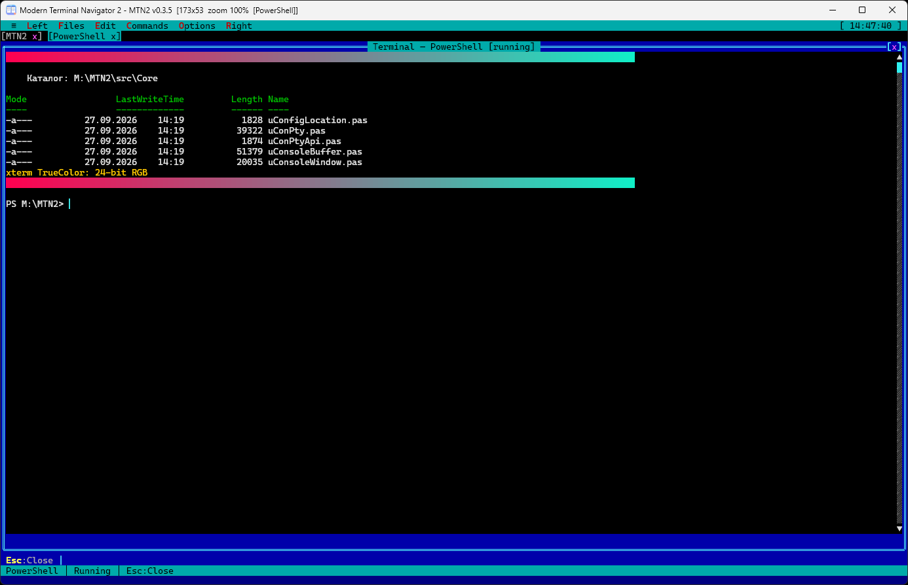The height and width of the screenshot is (585, 908).
Task: Minimize the Modern Terminal Navigator window
Action: tap(833, 10)
